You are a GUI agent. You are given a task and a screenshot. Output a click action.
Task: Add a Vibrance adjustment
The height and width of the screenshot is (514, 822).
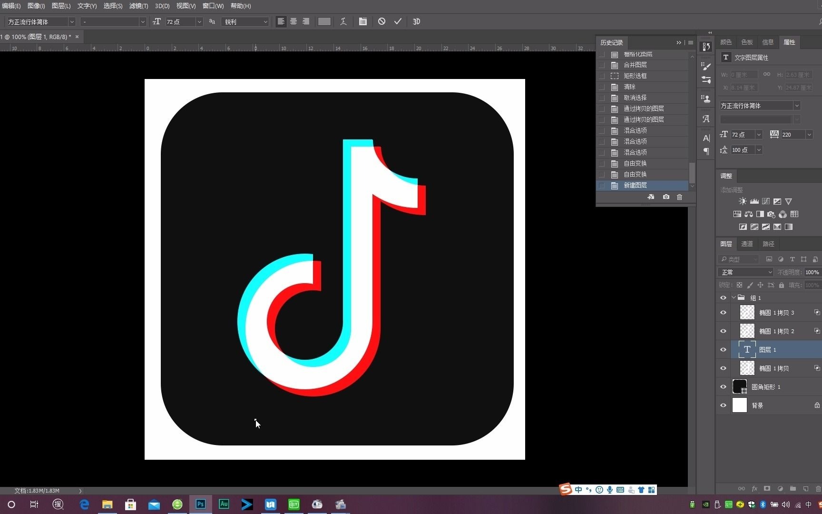(789, 201)
